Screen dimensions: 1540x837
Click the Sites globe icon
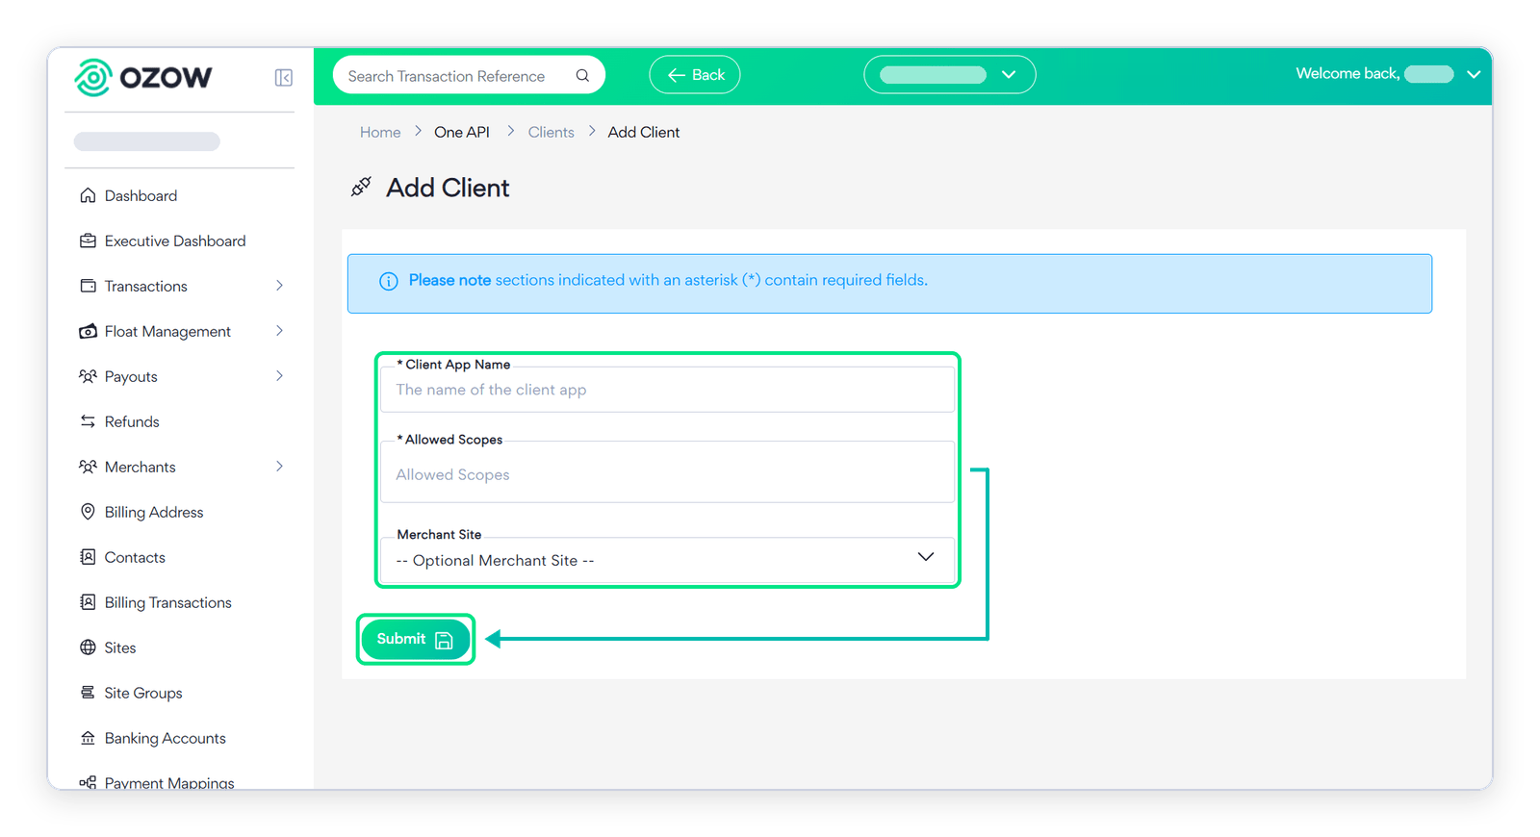[88, 647]
